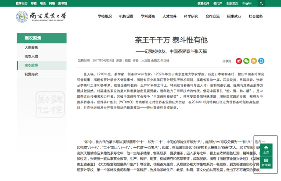The height and width of the screenshot is (181, 281).
Task: Open the 学校概况 navigation menu
Action: click(102, 16)
